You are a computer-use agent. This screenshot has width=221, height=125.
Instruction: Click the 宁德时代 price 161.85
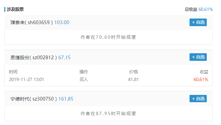66,99
